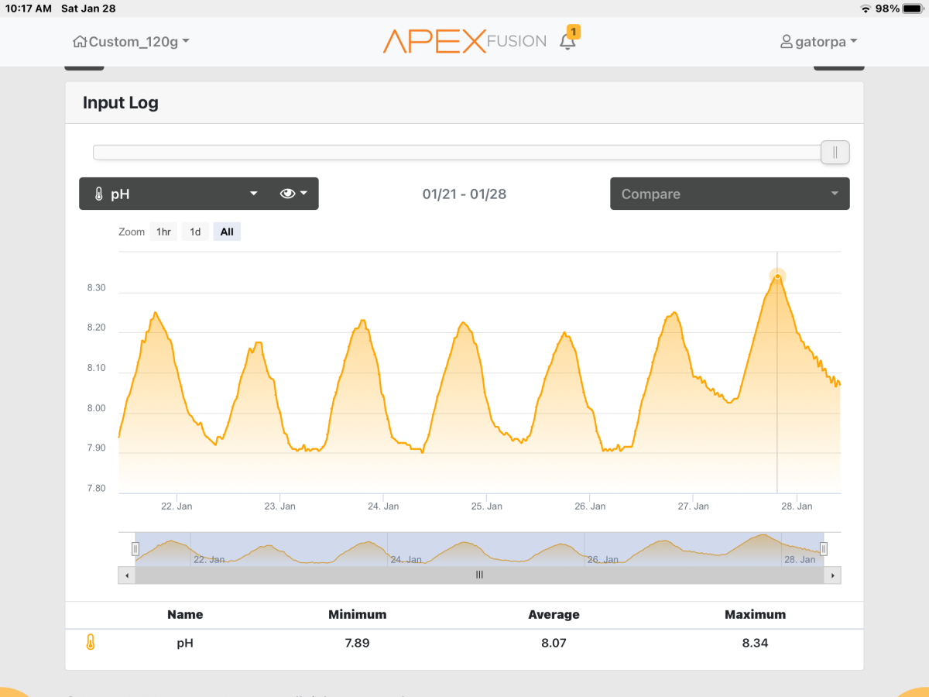Click the orange thermometer icon in table row

[x=91, y=642]
